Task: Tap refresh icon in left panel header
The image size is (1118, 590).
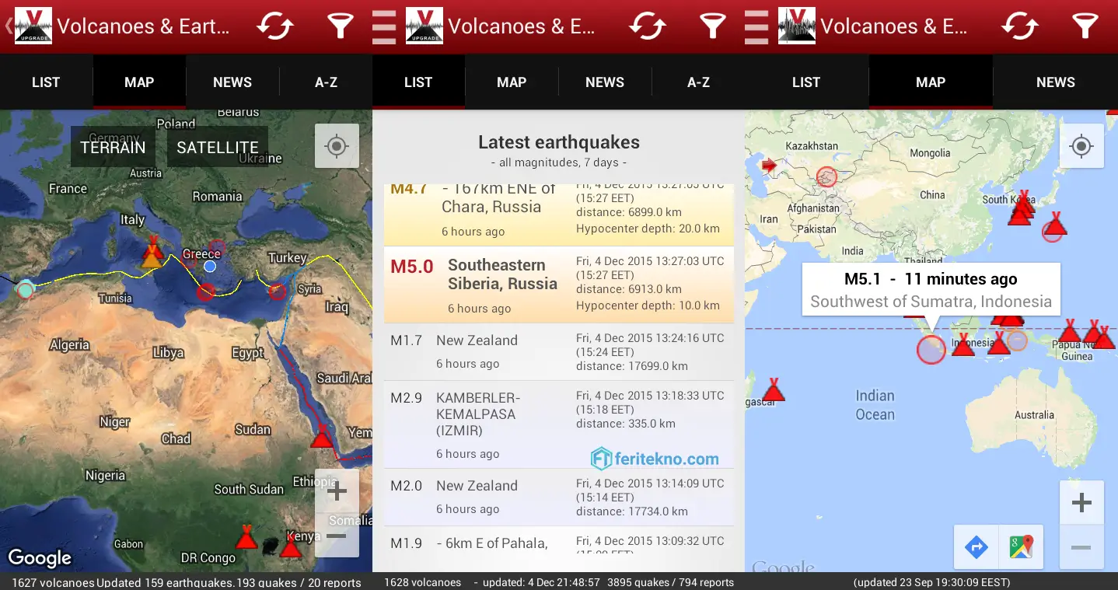Action: [x=275, y=26]
